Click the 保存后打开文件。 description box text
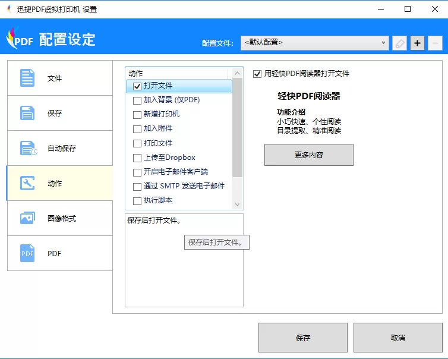Image resolution: width=448 pixels, height=359 pixels. 154,220
